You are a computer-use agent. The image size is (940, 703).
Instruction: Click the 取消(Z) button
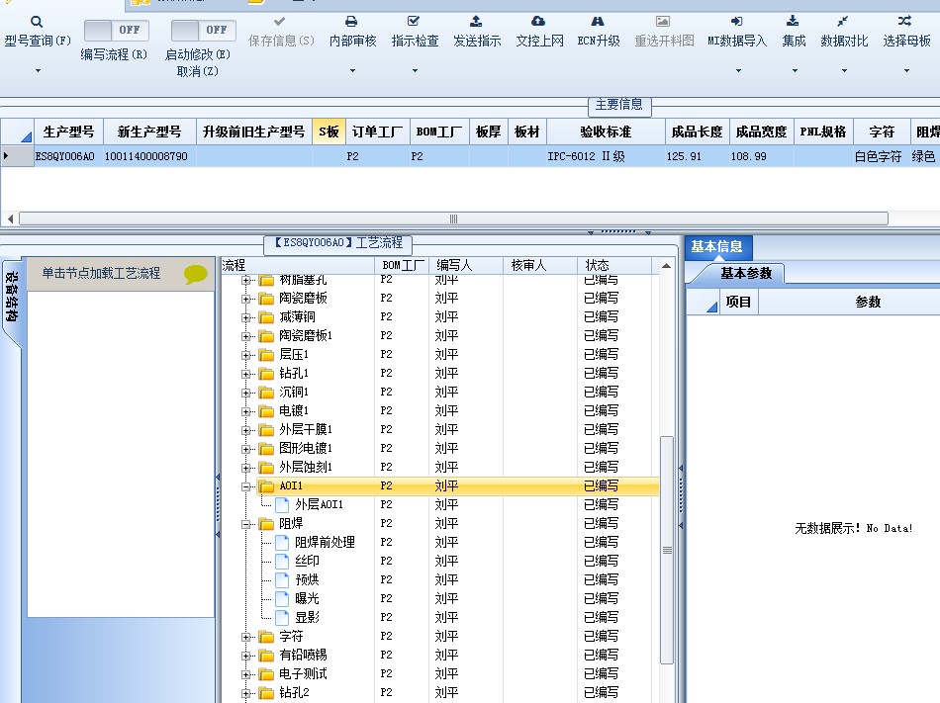click(x=197, y=71)
